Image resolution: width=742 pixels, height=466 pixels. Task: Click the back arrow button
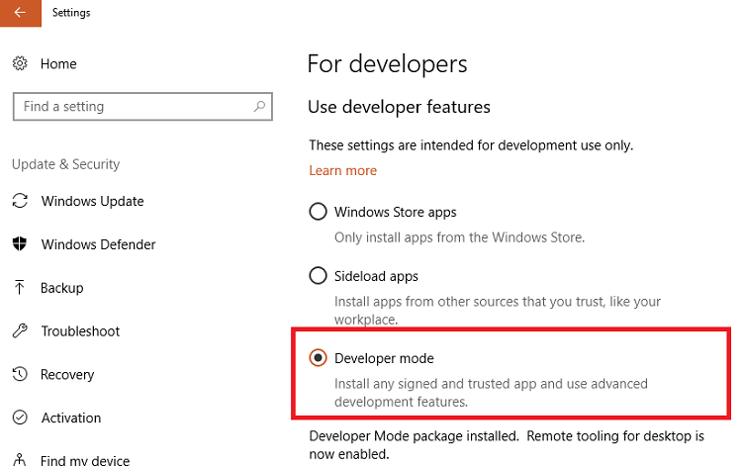(20, 12)
